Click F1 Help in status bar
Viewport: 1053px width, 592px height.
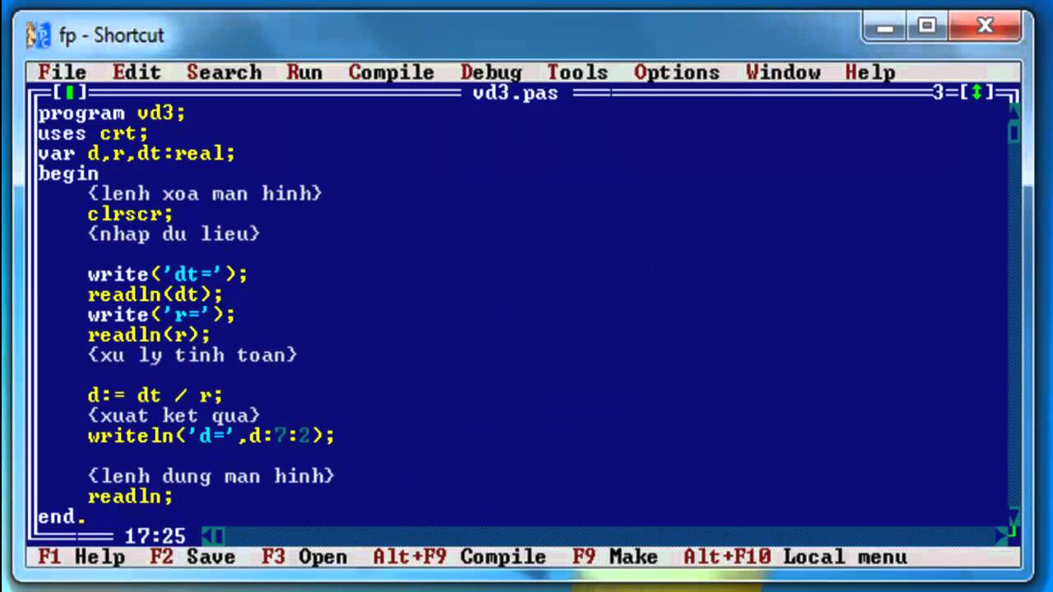[81, 557]
